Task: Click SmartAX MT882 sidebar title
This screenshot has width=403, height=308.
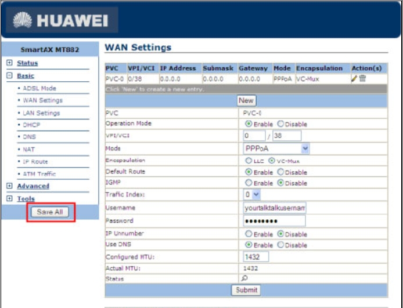Action: [50, 49]
